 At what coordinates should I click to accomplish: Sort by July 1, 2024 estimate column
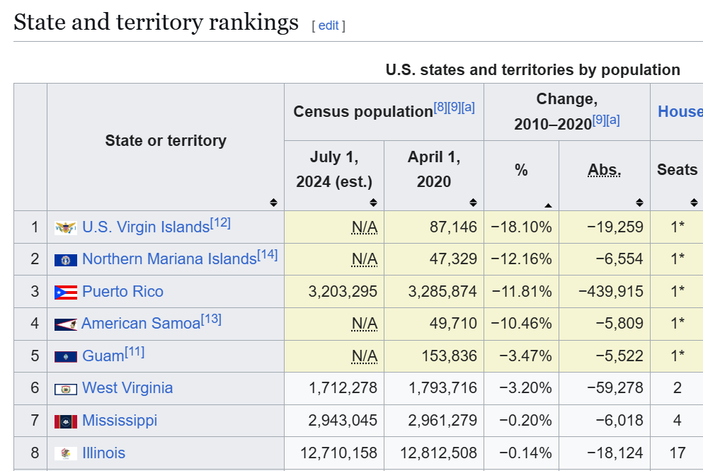pyautogui.click(x=373, y=203)
